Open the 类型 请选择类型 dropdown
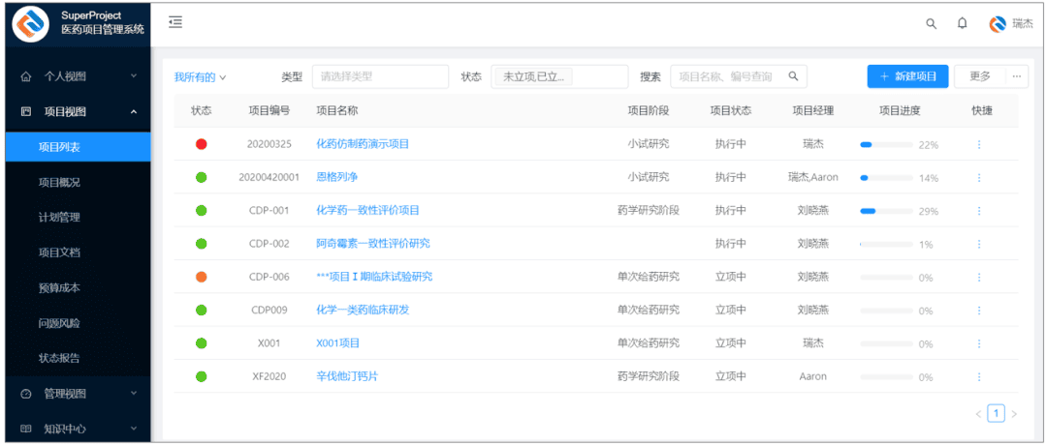The width and height of the screenshot is (1047, 445). 380,76
